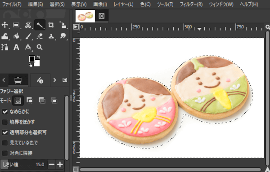Switch to the monitor-icon dock tab
This screenshot has width=270, height=172.
pos(18,80)
